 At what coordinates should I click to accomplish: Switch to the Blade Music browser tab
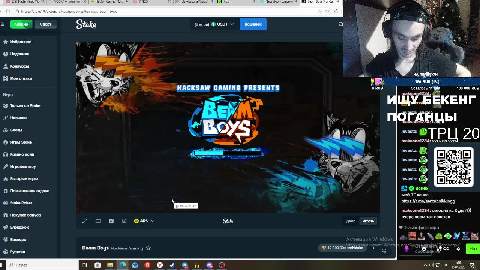[25, 2]
